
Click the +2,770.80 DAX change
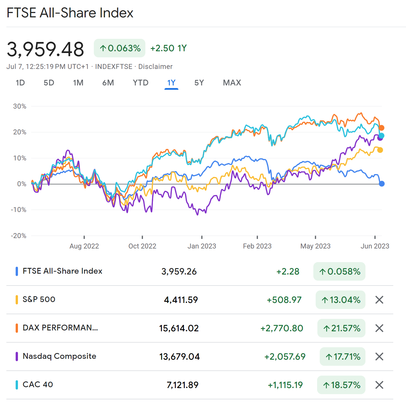pyautogui.click(x=282, y=328)
